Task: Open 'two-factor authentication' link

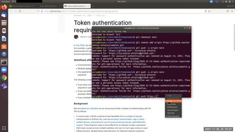Action: [121, 119]
